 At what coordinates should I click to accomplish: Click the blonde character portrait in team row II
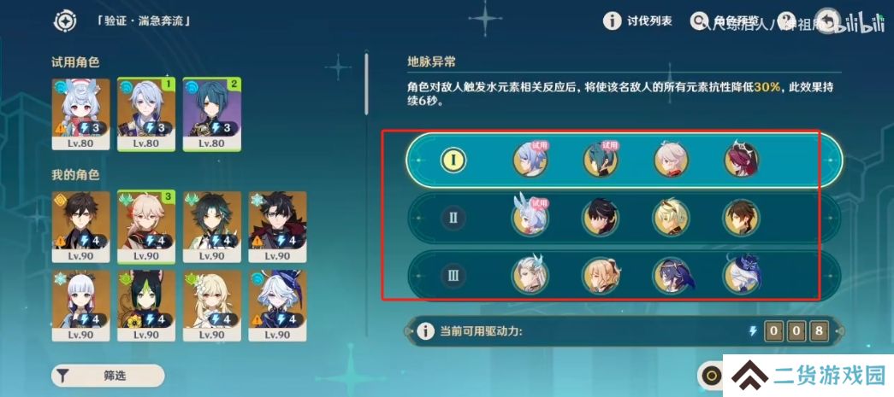click(x=671, y=218)
